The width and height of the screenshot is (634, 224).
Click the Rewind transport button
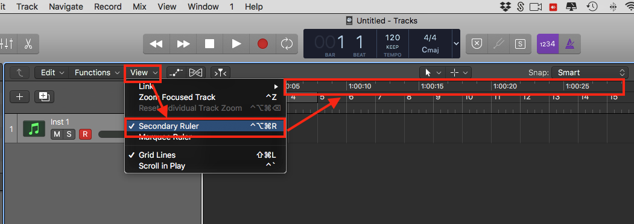156,43
